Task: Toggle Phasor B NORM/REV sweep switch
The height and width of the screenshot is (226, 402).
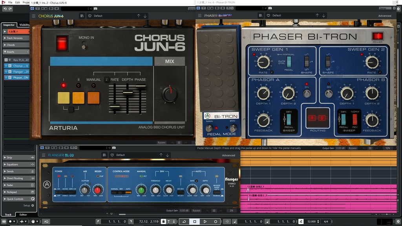Action: 355,120
